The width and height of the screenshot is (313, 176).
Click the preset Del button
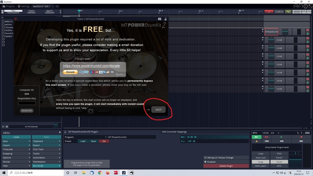click(x=104, y=141)
